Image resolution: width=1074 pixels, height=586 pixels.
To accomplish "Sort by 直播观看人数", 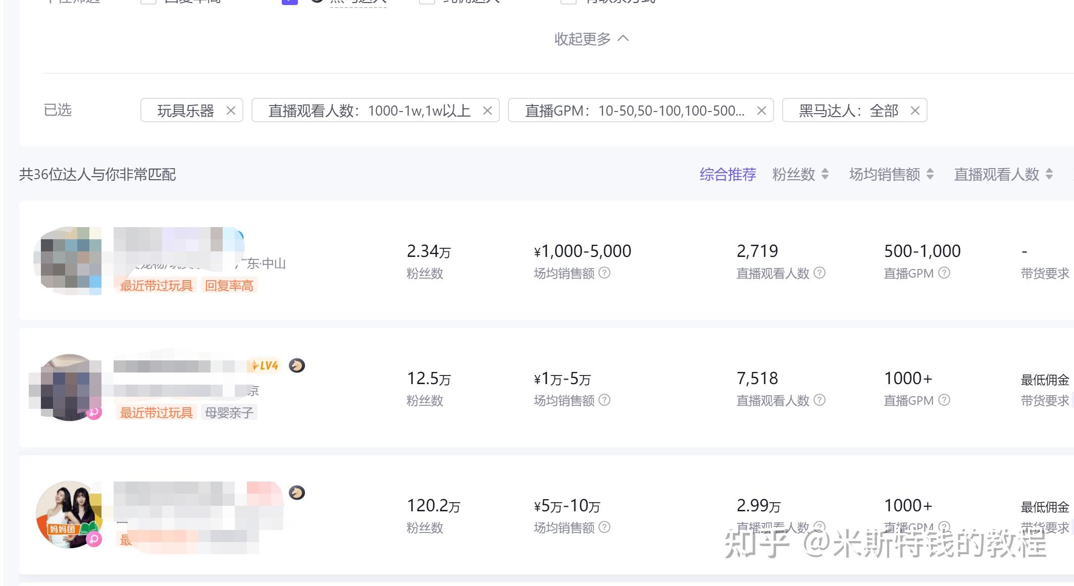I will tap(1003, 174).
